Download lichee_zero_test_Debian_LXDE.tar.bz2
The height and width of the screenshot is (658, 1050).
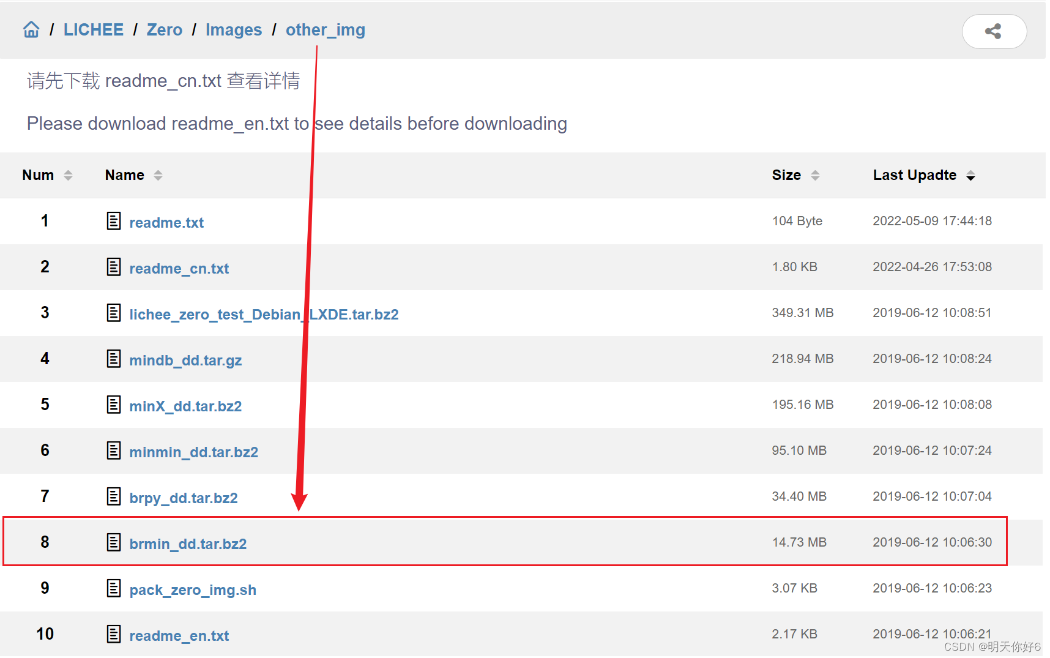[x=264, y=315]
